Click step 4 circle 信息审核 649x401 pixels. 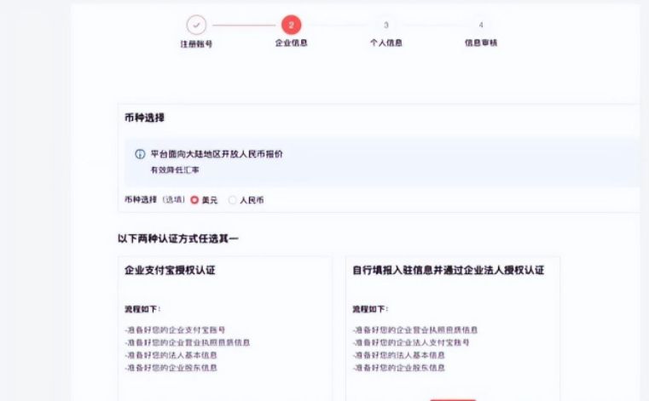480,25
